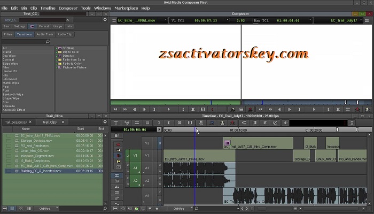Click the Picture-In-Picture effect icon

[60, 67]
